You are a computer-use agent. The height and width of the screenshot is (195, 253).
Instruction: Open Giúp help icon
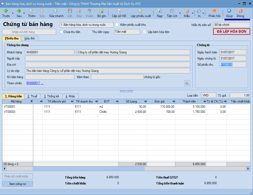pos(229,11)
